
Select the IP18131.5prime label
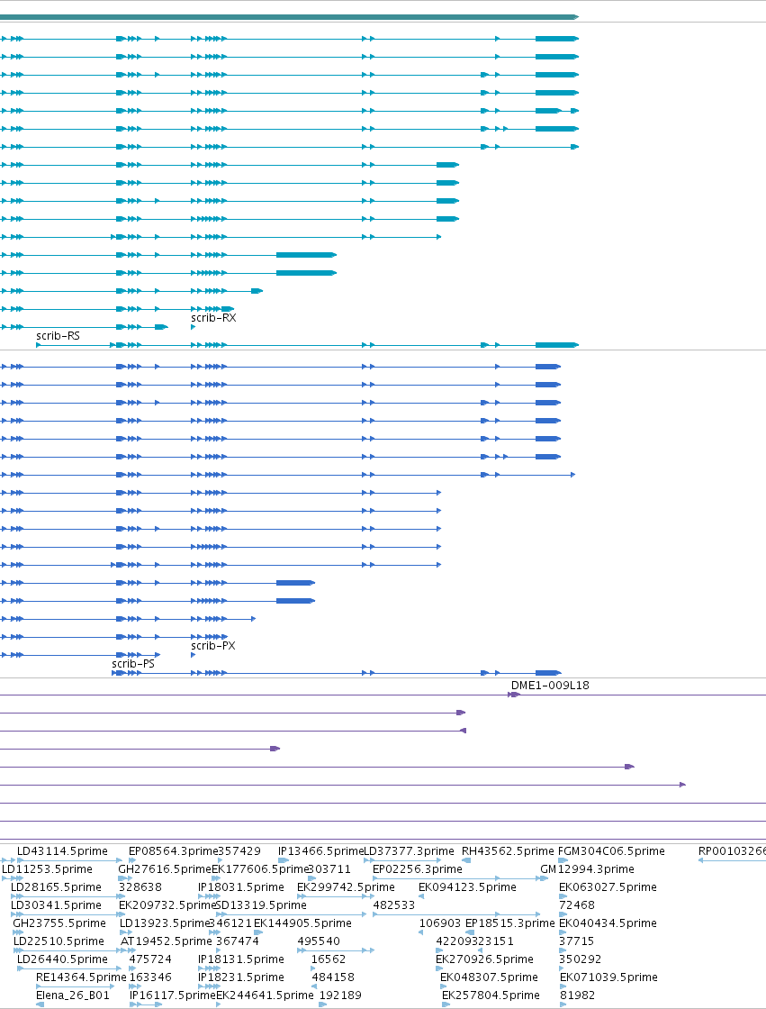(x=241, y=959)
